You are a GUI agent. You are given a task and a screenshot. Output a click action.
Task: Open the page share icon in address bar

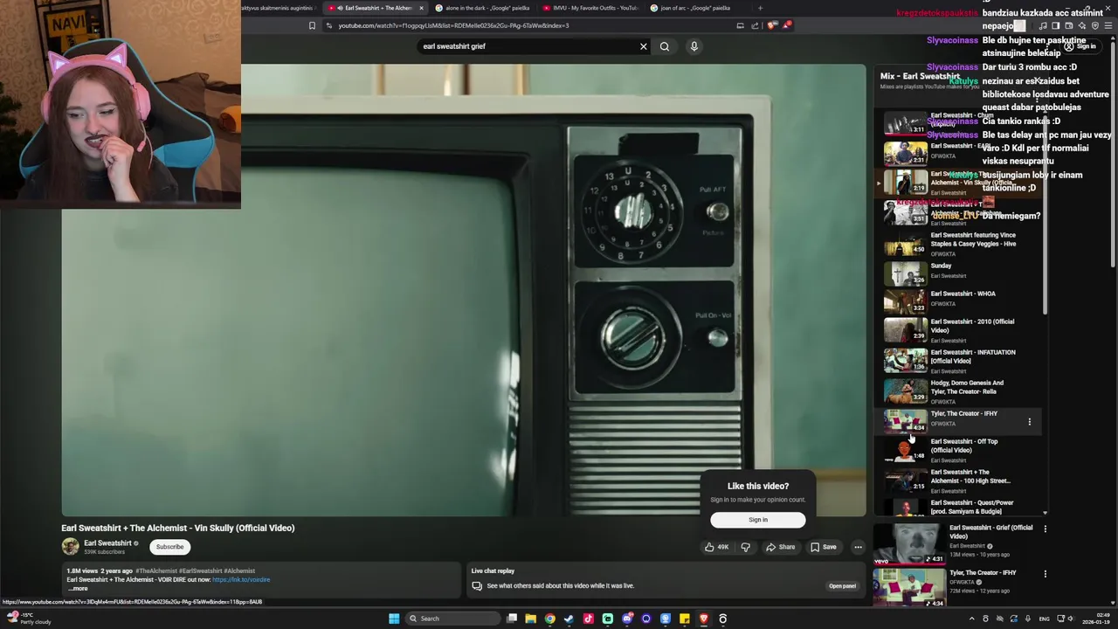point(755,25)
